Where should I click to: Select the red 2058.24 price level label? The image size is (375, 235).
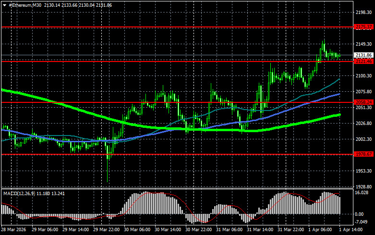(363, 102)
